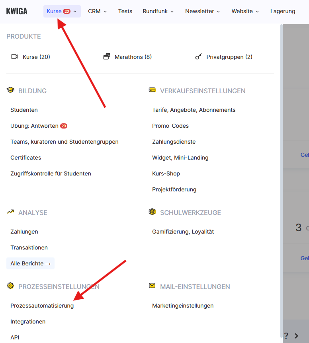Expand the Newsletter dropdown
Viewport: 309px width, 343px height.
(x=202, y=11)
